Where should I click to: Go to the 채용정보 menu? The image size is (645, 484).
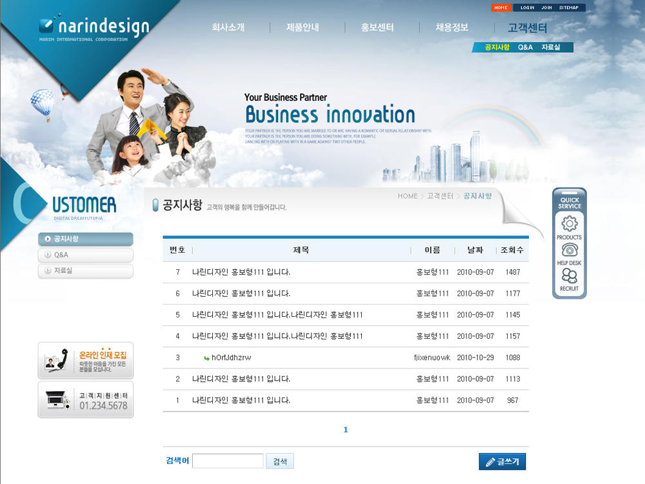pos(452,28)
